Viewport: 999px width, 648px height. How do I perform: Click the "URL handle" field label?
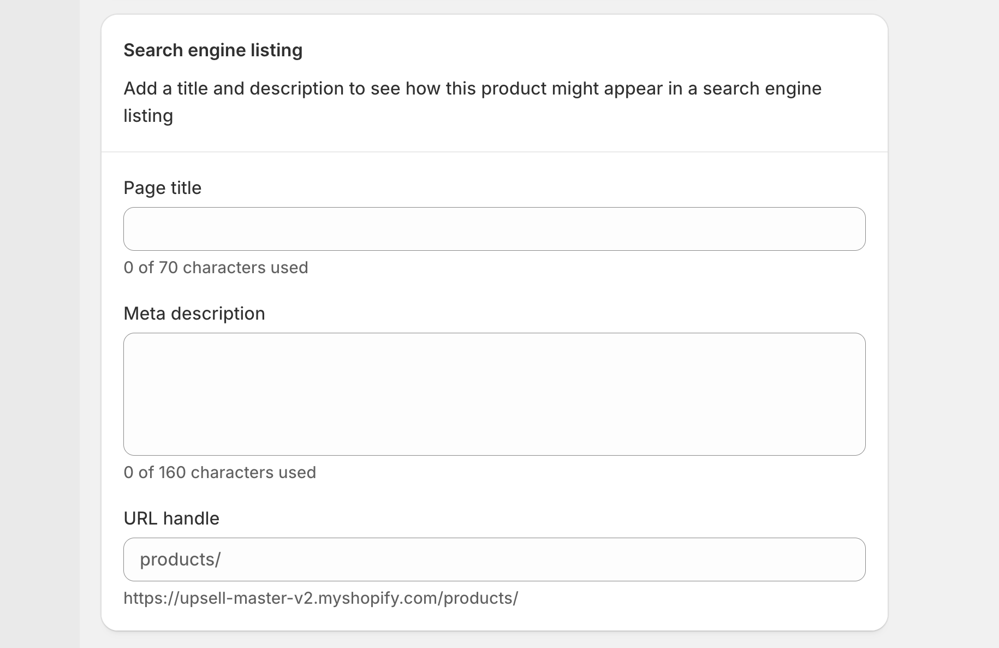click(171, 519)
